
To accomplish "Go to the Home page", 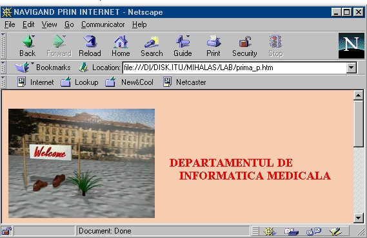I will click(x=121, y=46).
